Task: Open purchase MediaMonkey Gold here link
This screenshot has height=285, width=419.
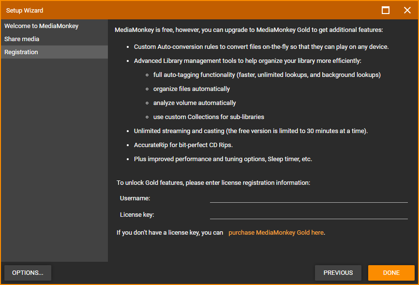Action: point(276,233)
